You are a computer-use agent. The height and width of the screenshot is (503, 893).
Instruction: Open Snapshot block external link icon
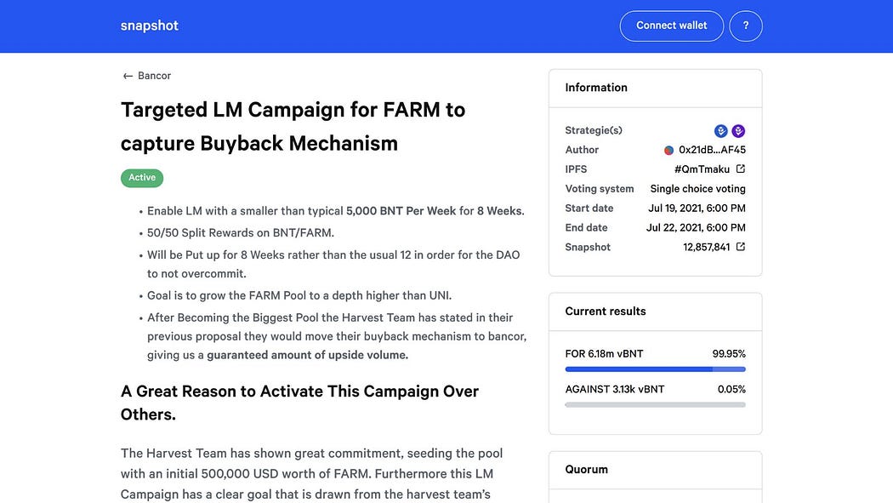(x=741, y=247)
